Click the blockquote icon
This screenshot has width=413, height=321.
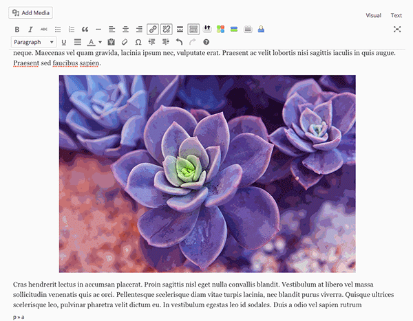tap(85, 30)
